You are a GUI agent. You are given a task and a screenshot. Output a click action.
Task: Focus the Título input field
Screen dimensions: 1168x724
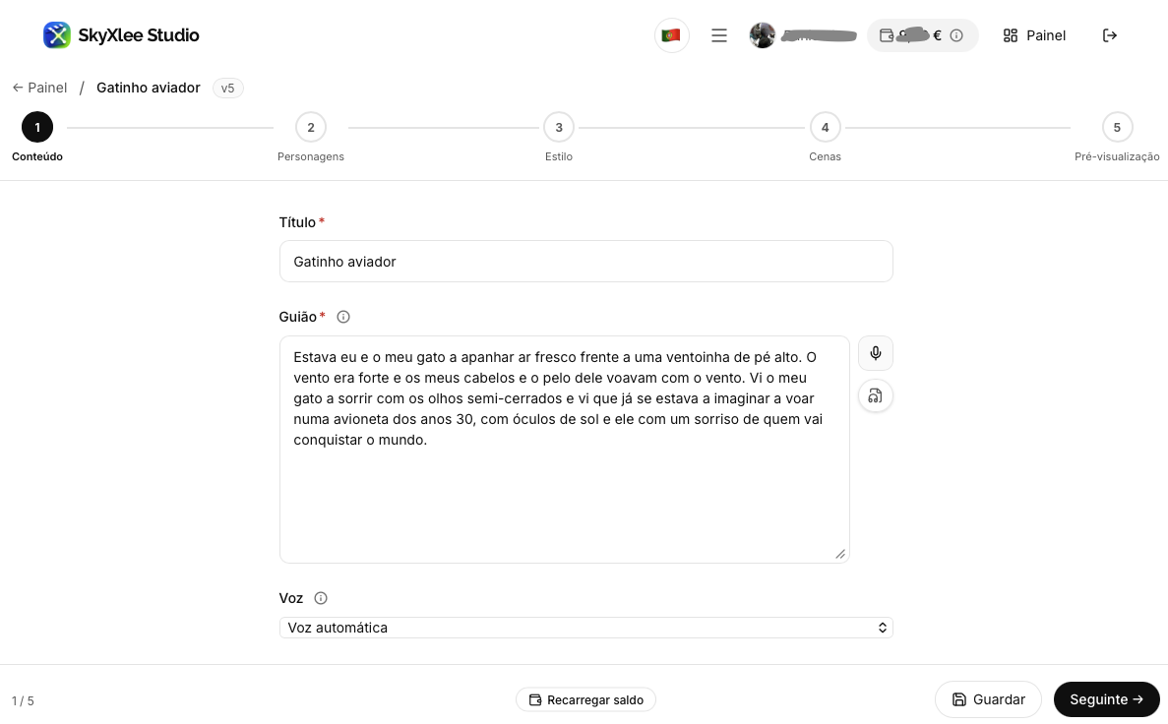586,262
